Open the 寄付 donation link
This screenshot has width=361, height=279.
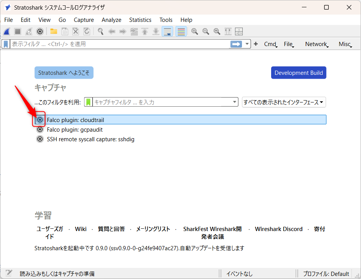click(x=320, y=229)
